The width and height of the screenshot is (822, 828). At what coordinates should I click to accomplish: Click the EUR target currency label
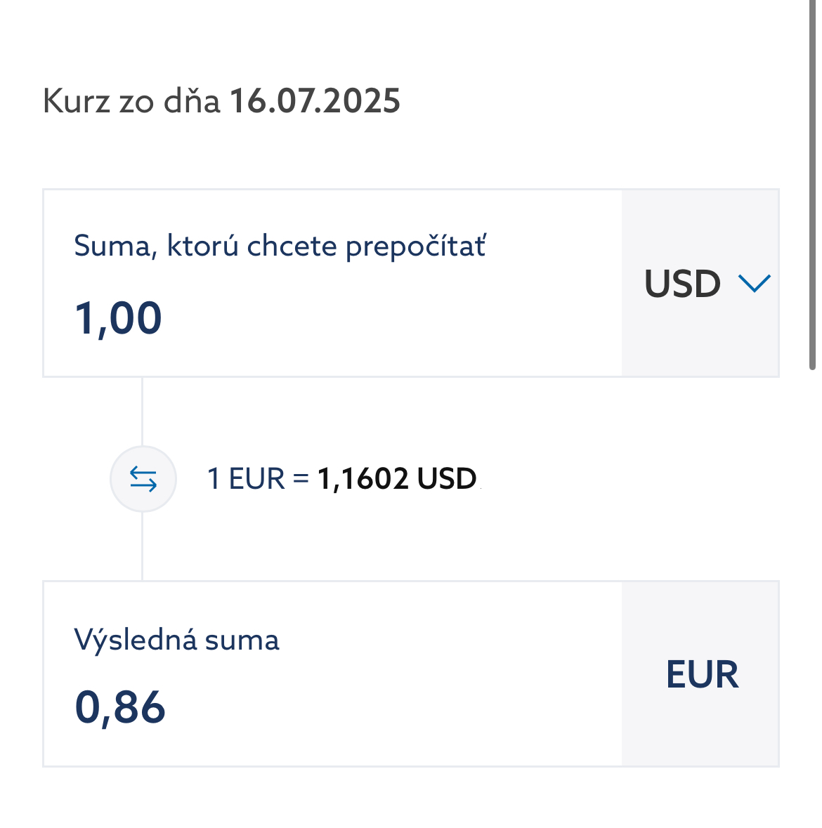[702, 674]
